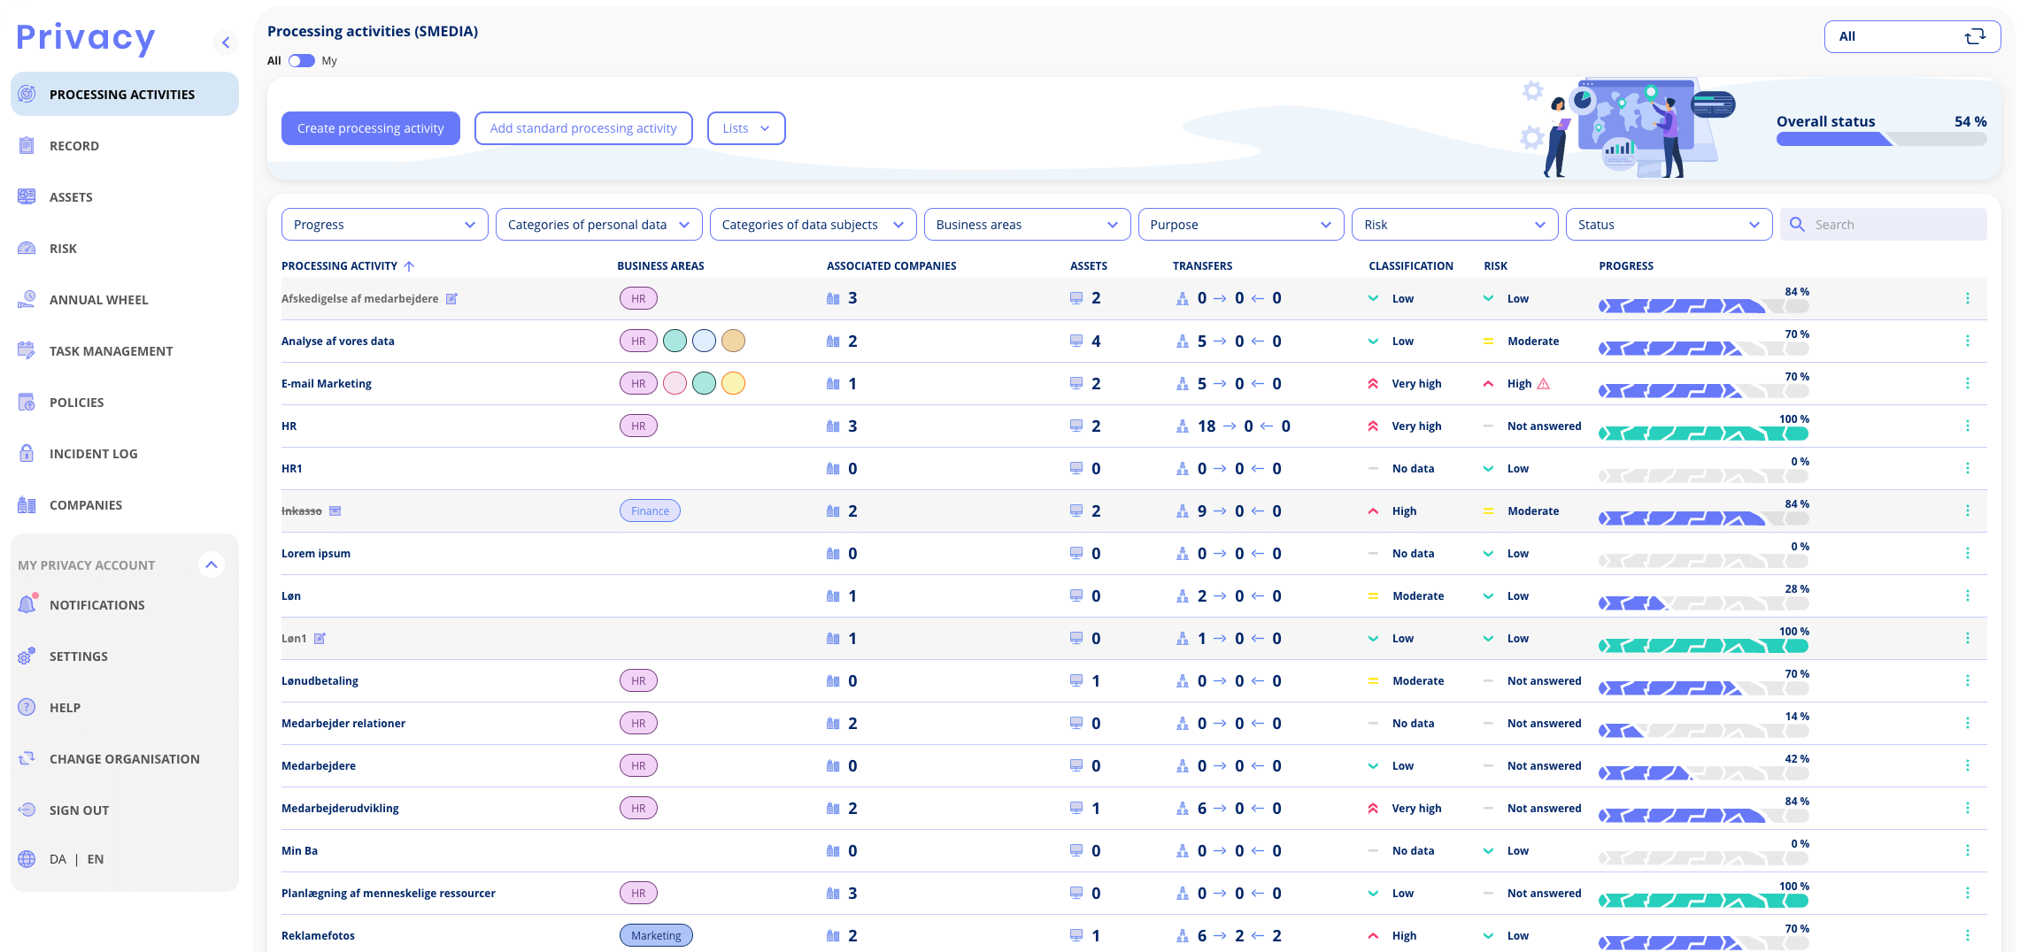Click the Search input field
This screenshot has width=2020, height=952.
[x=1884, y=225]
